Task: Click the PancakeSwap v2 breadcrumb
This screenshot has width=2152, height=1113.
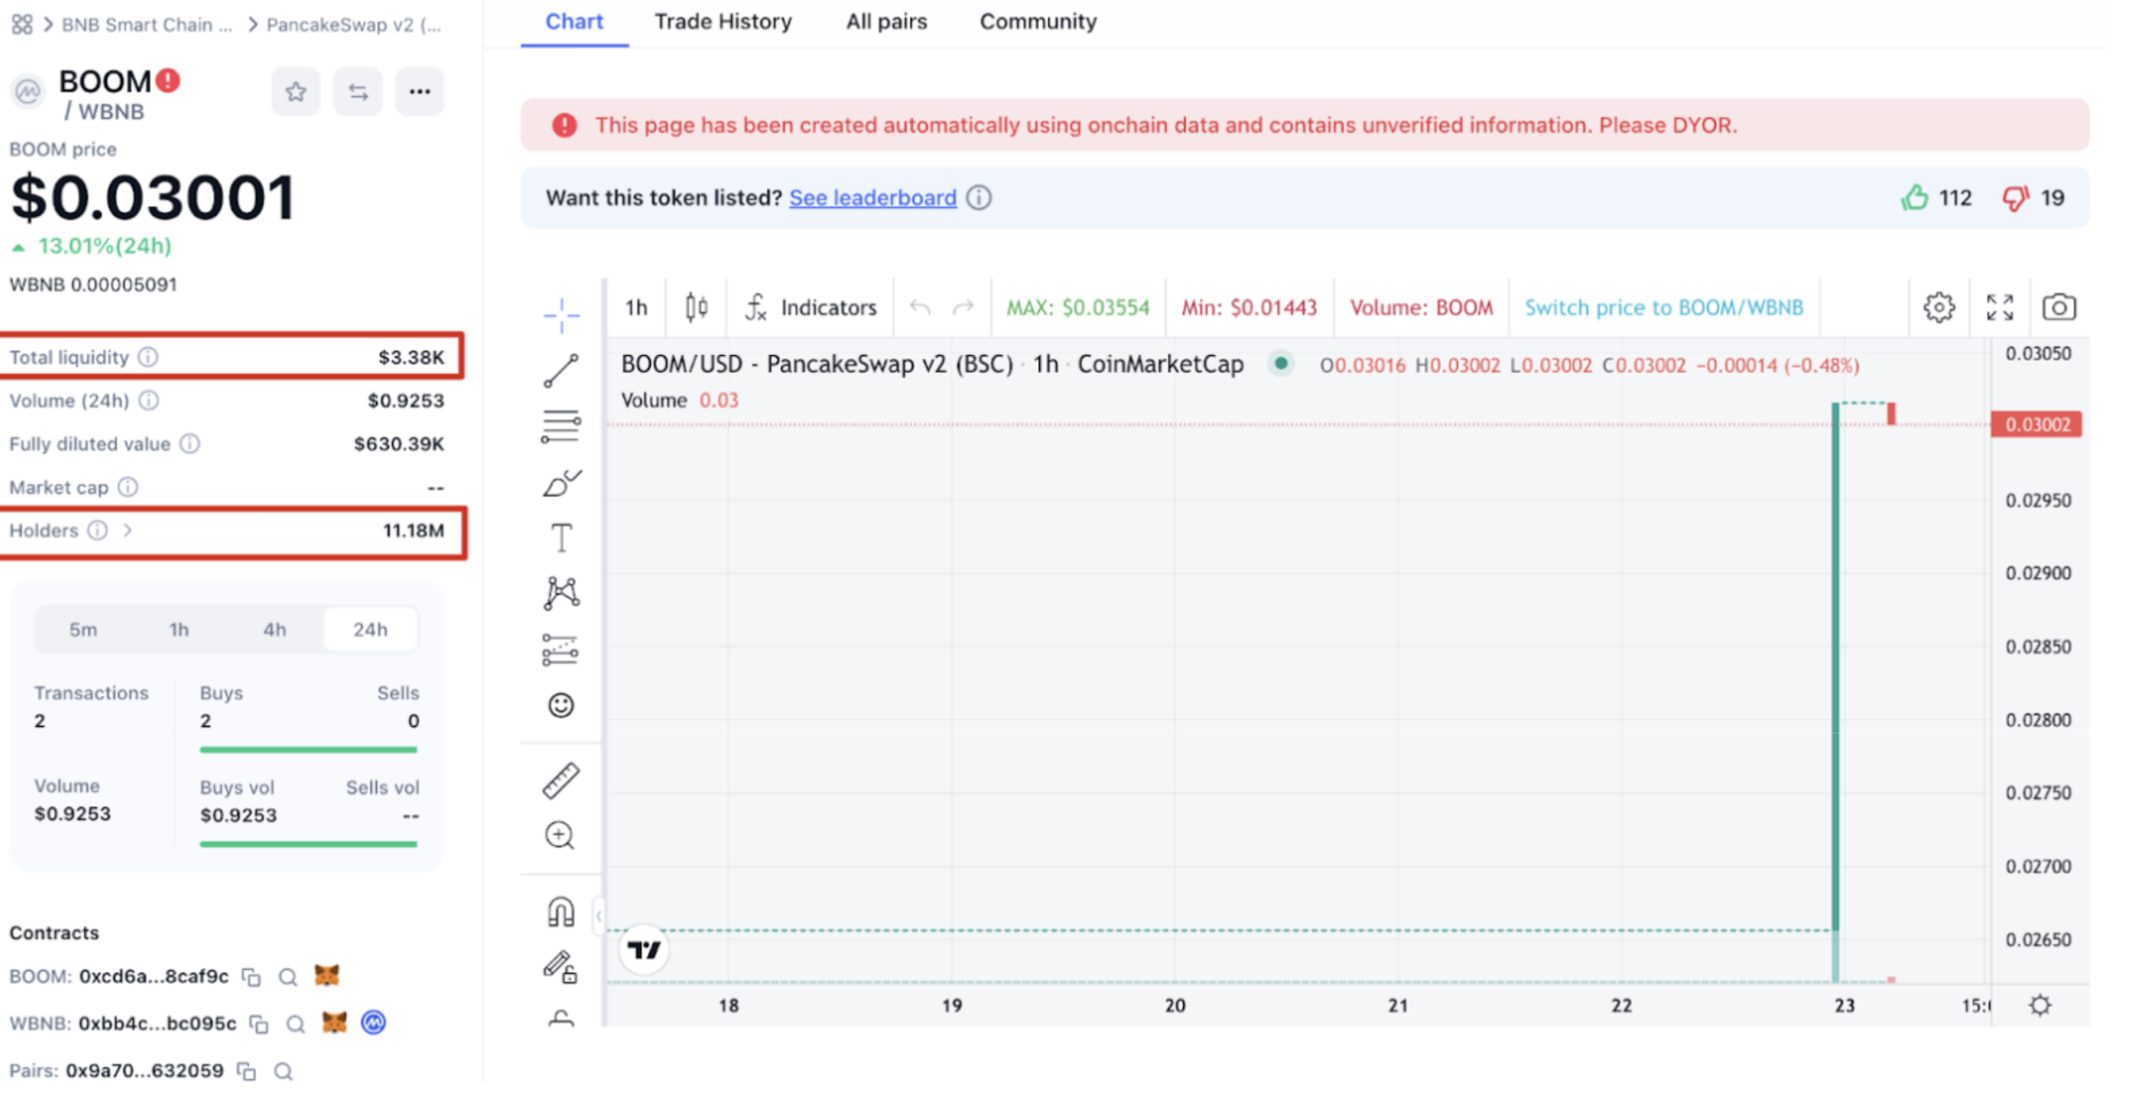Action: point(353,24)
